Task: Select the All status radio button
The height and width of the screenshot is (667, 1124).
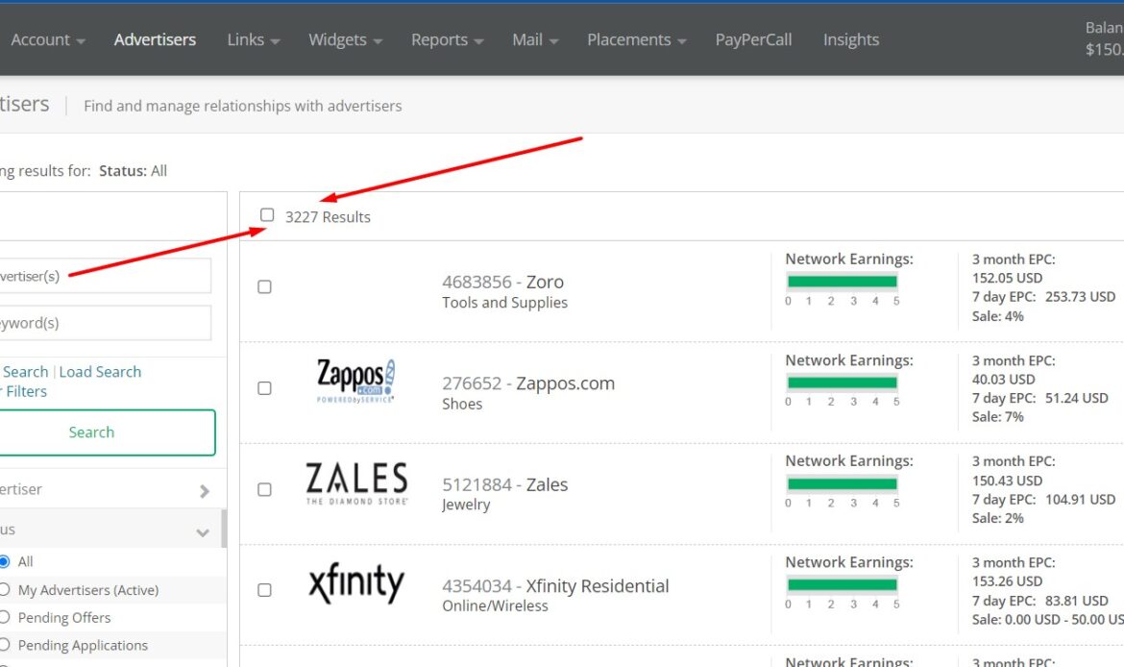Action: coord(4,561)
